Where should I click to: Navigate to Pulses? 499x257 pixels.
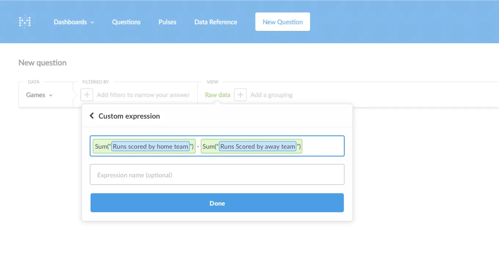click(167, 22)
